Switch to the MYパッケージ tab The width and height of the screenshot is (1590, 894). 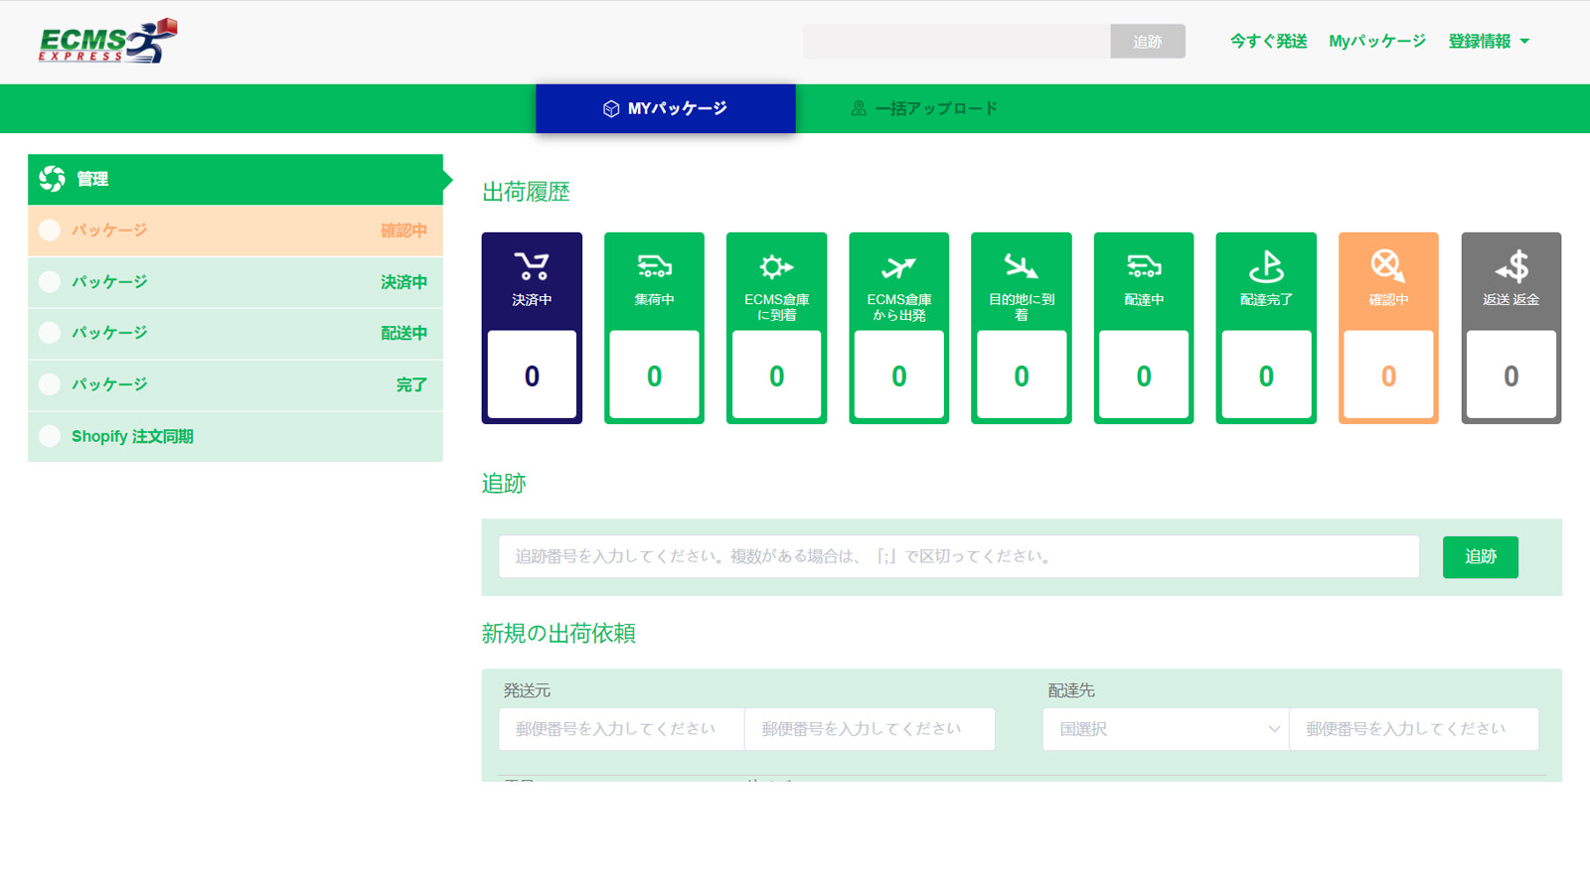click(x=666, y=108)
